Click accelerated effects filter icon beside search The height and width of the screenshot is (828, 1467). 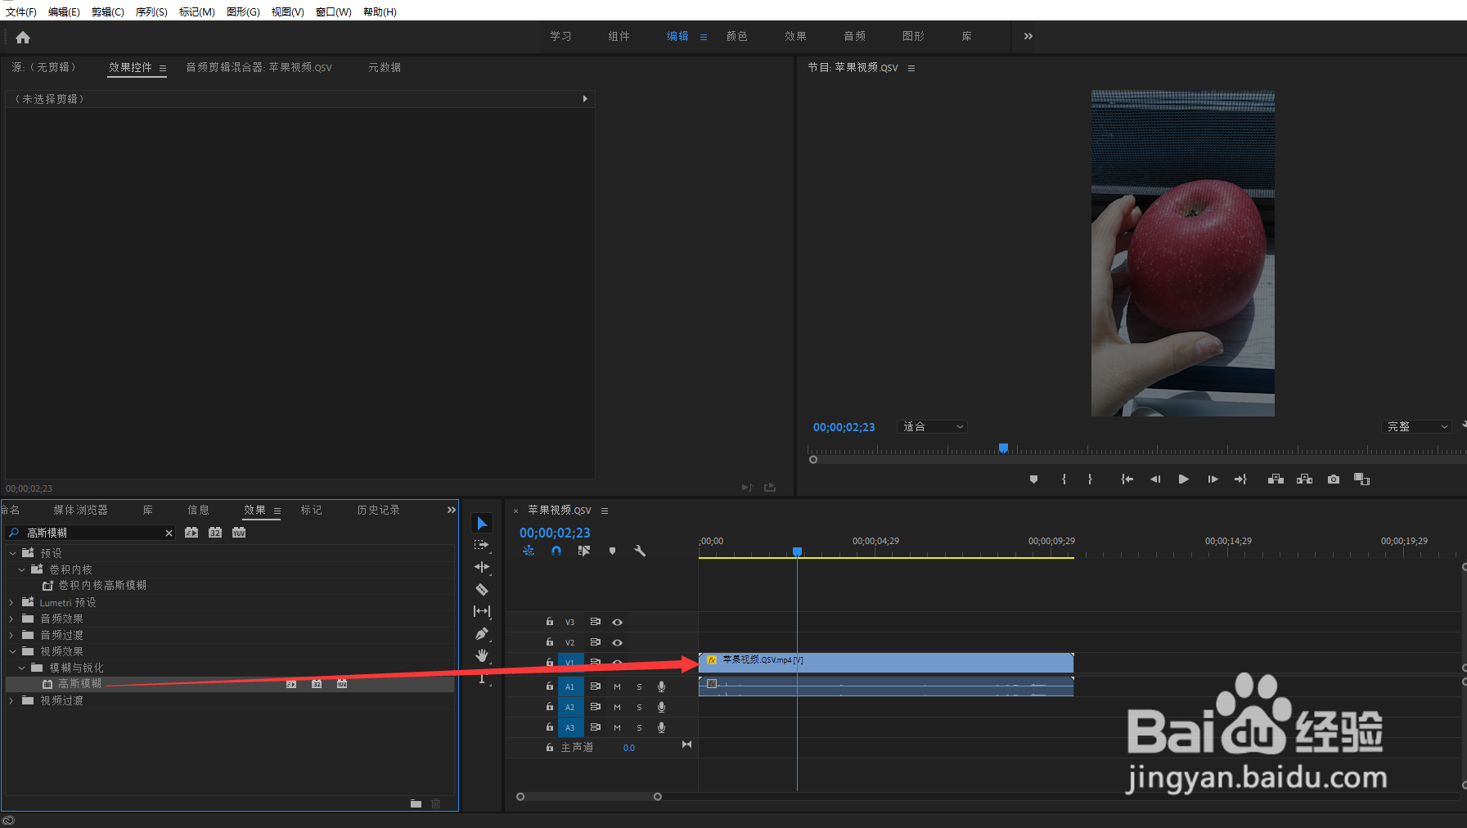(x=191, y=533)
